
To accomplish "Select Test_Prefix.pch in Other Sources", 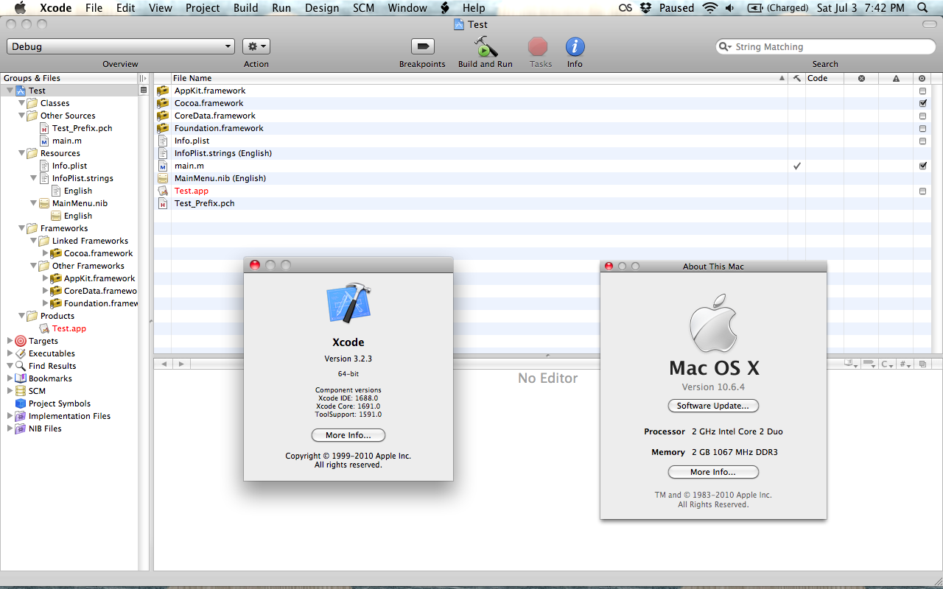I will tap(82, 128).
